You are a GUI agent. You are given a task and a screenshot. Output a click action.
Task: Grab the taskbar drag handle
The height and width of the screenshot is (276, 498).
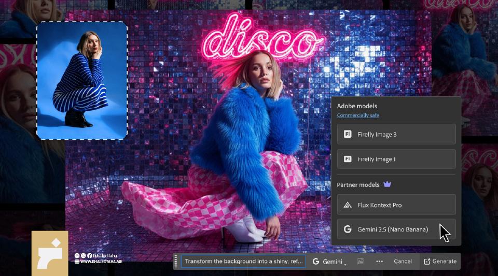point(176,262)
